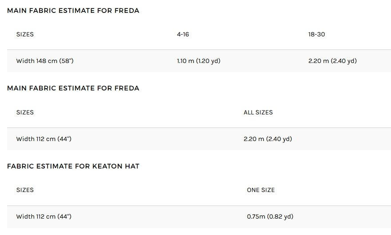This screenshot has width=391, height=235.
Task: Click the 0.75m (0.82 yd) value
Action: [270, 216]
